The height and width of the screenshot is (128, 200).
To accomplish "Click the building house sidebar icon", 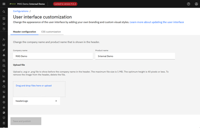I will coord(4,97).
